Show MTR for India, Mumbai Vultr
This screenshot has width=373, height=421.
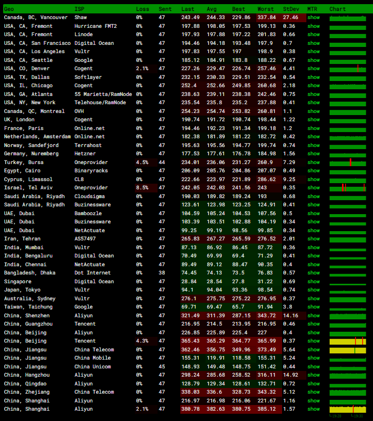point(314,248)
